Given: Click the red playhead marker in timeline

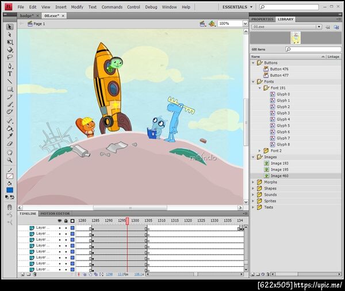Looking at the screenshot, I should (x=127, y=221).
